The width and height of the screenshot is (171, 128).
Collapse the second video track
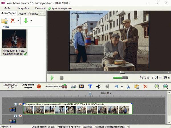click(15, 116)
